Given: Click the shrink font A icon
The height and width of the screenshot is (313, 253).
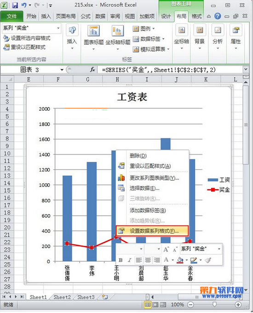Looking at the screenshot, I should (175, 249).
